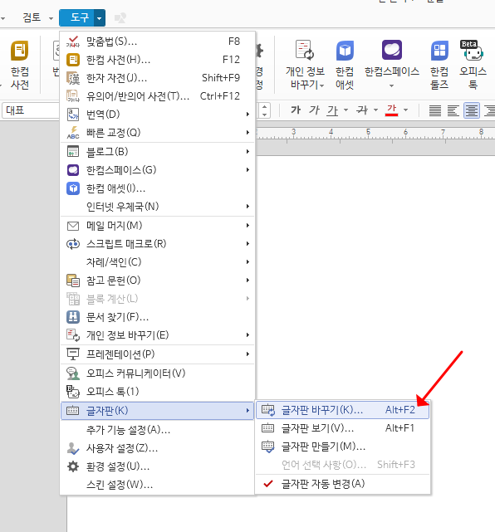
Task: Click the 검토 tab
Action: (32, 17)
